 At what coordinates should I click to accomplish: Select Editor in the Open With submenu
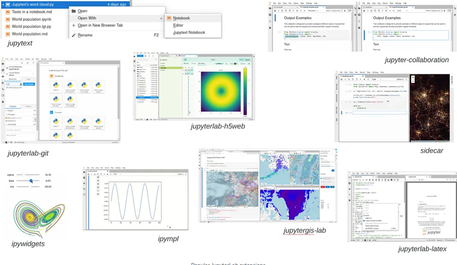pos(178,25)
